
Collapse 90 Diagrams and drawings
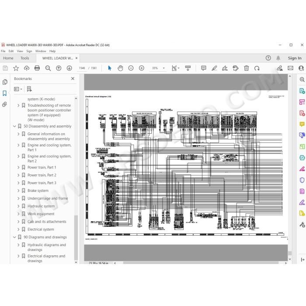14,237
